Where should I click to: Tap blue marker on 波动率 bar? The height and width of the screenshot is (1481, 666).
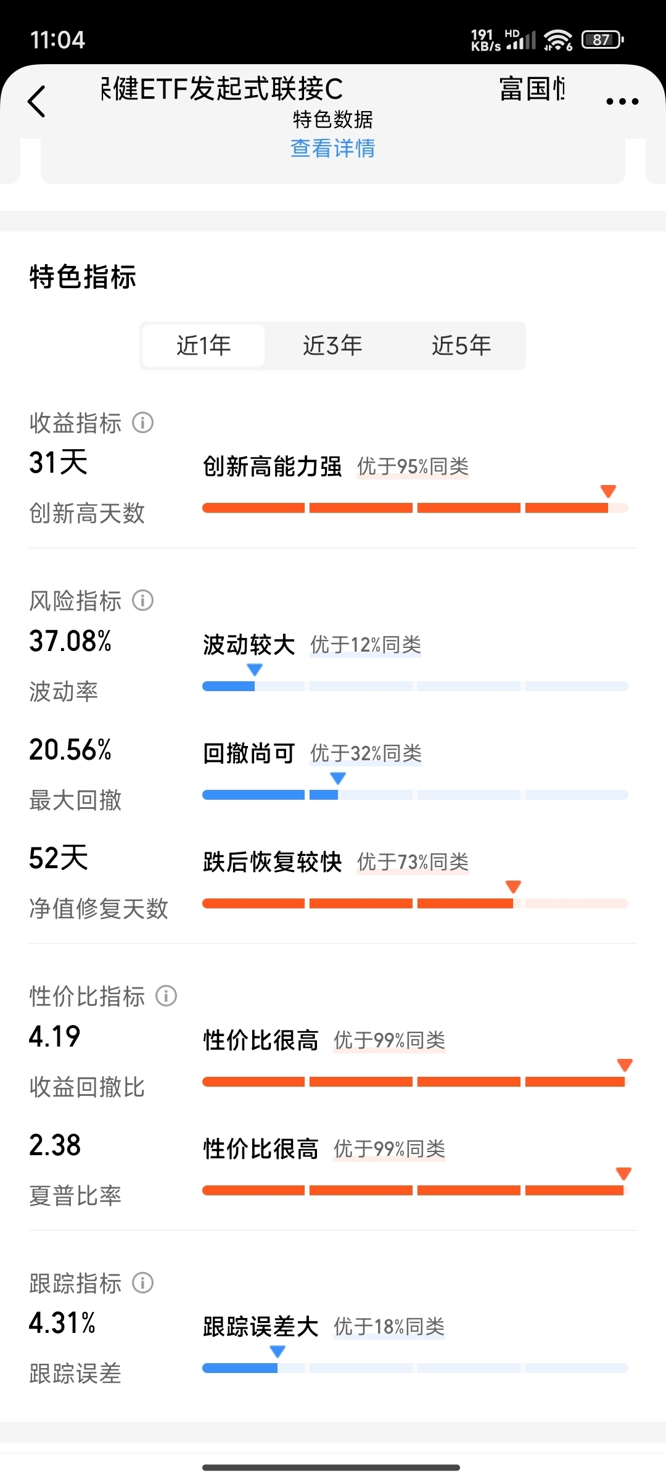255,670
